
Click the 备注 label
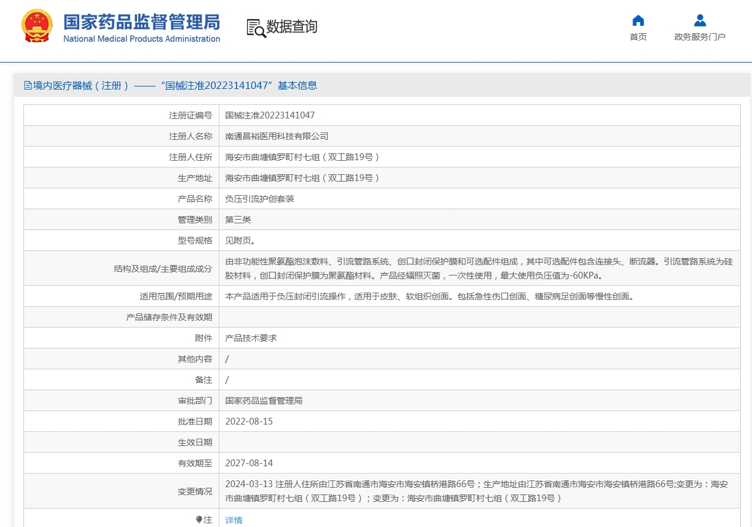[x=203, y=380]
